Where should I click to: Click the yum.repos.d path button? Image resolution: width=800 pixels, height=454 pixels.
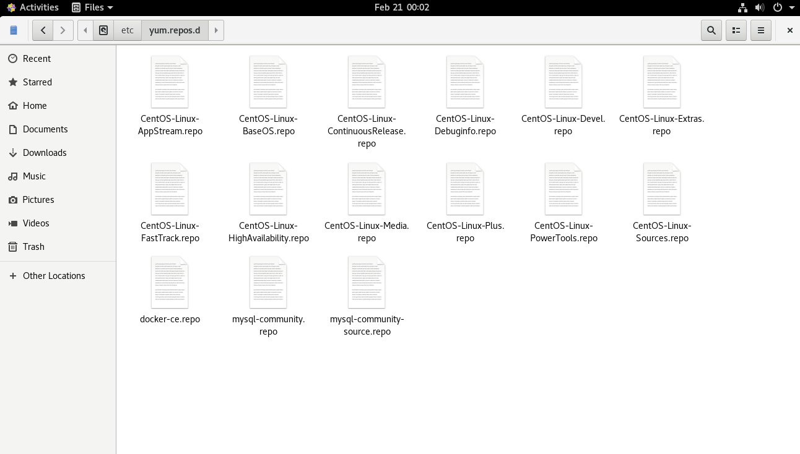(x=175, y=30)
